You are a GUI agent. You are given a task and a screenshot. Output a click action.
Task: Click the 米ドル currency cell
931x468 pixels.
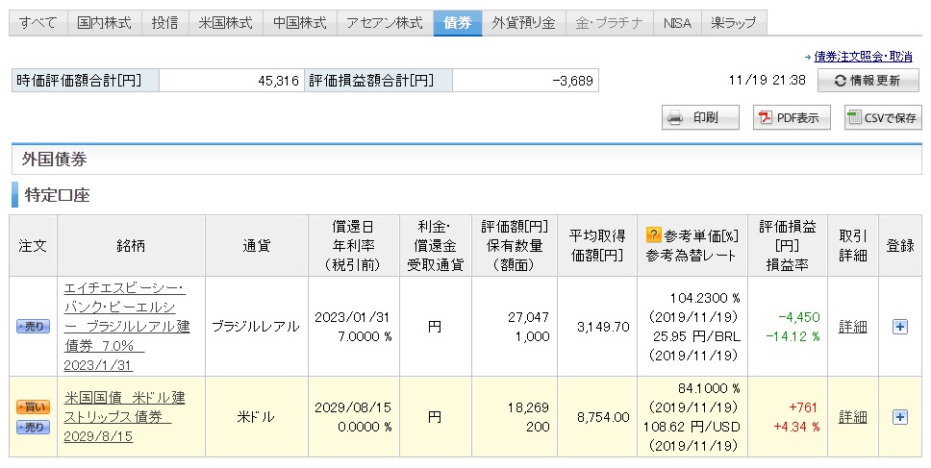coord(256,418)
